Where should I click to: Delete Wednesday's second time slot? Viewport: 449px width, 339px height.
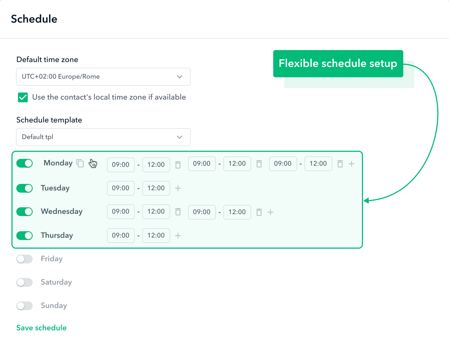[259, 212]
